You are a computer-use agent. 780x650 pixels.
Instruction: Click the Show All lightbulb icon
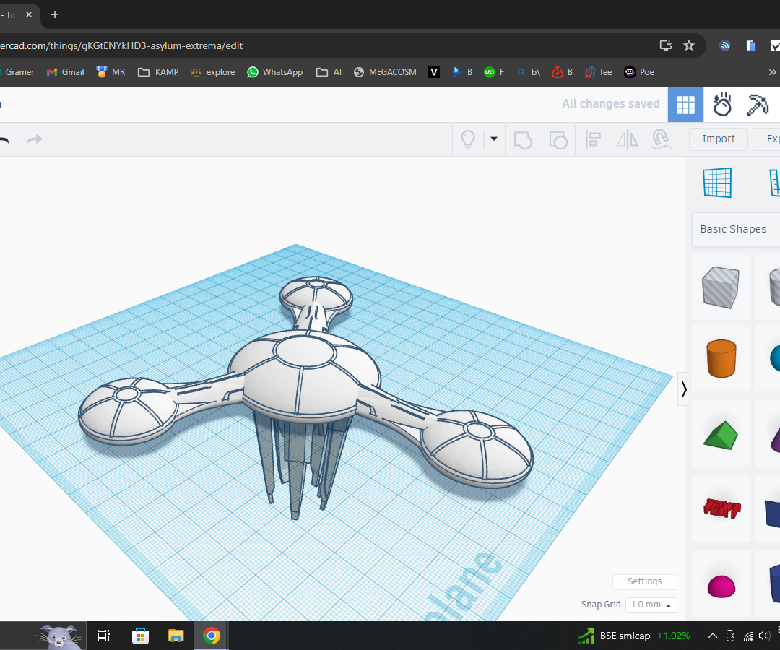[x=468, y=139]
